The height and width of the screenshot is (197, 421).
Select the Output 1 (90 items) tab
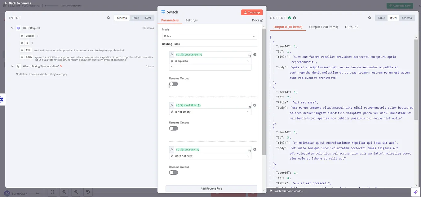coord(324,27)
